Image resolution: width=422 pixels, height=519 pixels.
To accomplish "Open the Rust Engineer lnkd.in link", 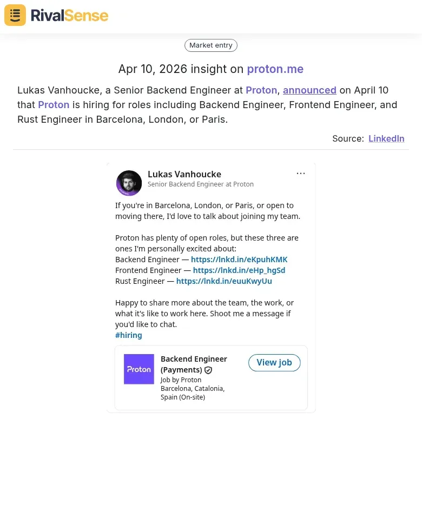I will click(224, 281).
